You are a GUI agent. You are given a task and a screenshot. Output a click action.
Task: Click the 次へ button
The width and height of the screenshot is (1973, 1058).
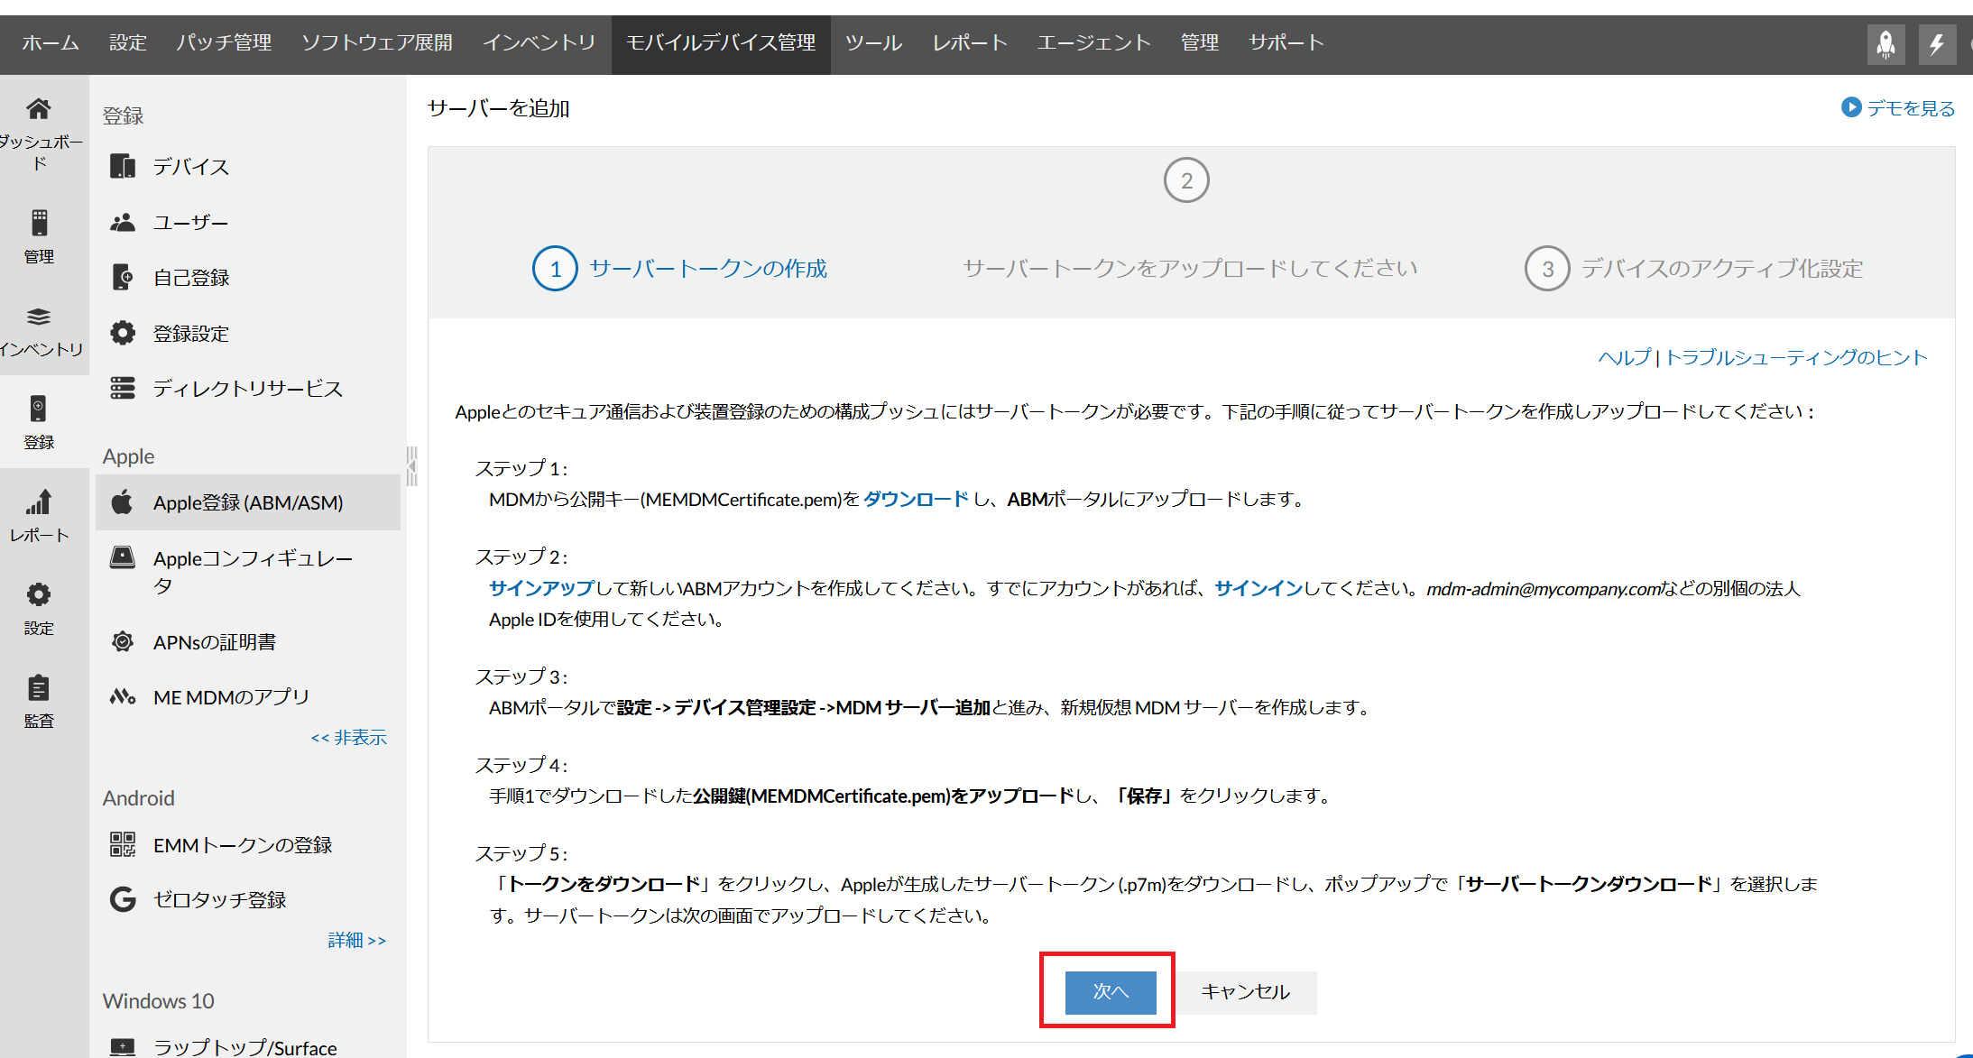(1110, 992)
